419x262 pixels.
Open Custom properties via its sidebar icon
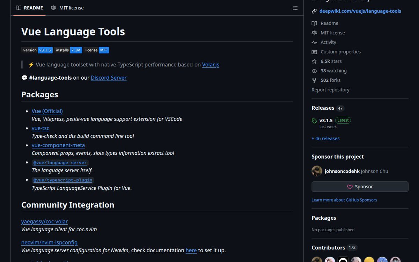[x=314, y=51]
